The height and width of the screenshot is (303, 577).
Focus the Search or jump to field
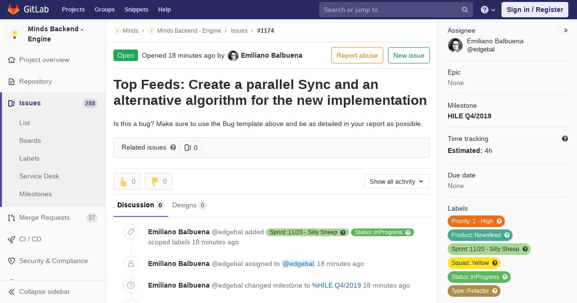[x=396, y=10]
